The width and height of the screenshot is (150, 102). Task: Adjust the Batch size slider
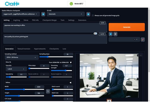62,96
